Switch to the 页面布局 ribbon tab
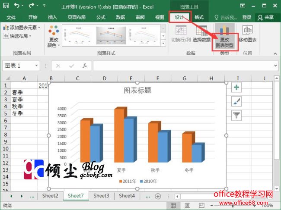Screen dimensions: 281x210 tap(77, 17)
